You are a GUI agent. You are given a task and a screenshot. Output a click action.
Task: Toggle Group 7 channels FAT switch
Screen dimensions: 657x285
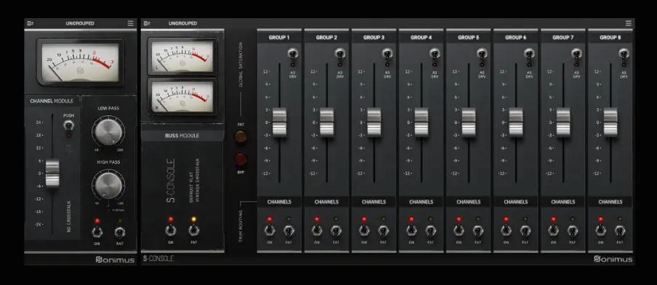[573, 231]
